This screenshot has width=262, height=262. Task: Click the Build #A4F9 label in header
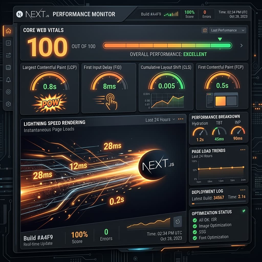151,14
